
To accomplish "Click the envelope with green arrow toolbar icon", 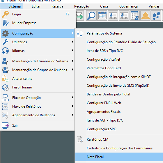I will 80,15.
